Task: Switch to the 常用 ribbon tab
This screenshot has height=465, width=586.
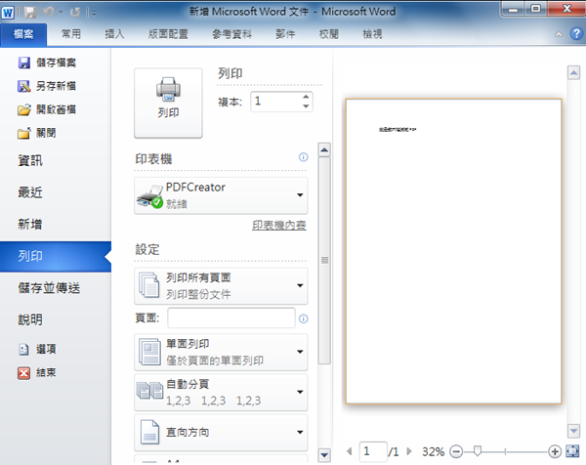Action: [71, 34]
